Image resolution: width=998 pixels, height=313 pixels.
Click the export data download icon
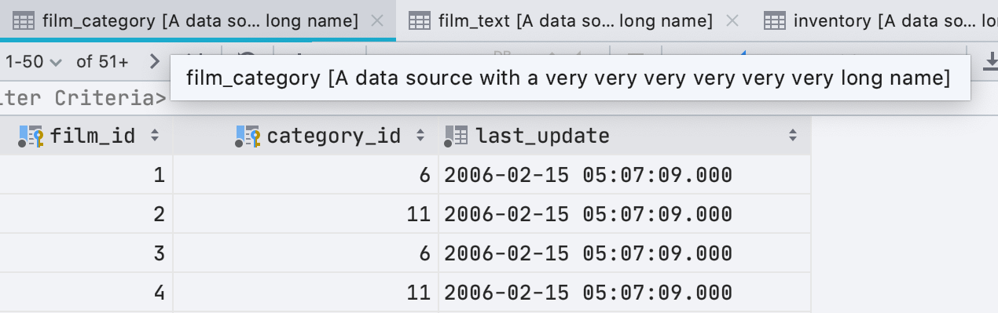click(990, 62)
